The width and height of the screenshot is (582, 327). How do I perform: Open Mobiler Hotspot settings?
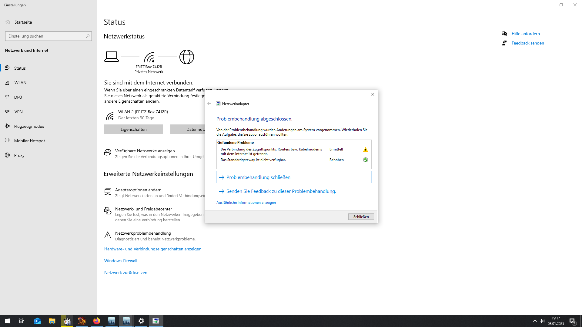click(29, 141)
